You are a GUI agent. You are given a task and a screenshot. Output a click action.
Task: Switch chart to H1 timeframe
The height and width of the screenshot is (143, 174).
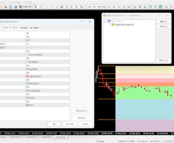point(109,7)
